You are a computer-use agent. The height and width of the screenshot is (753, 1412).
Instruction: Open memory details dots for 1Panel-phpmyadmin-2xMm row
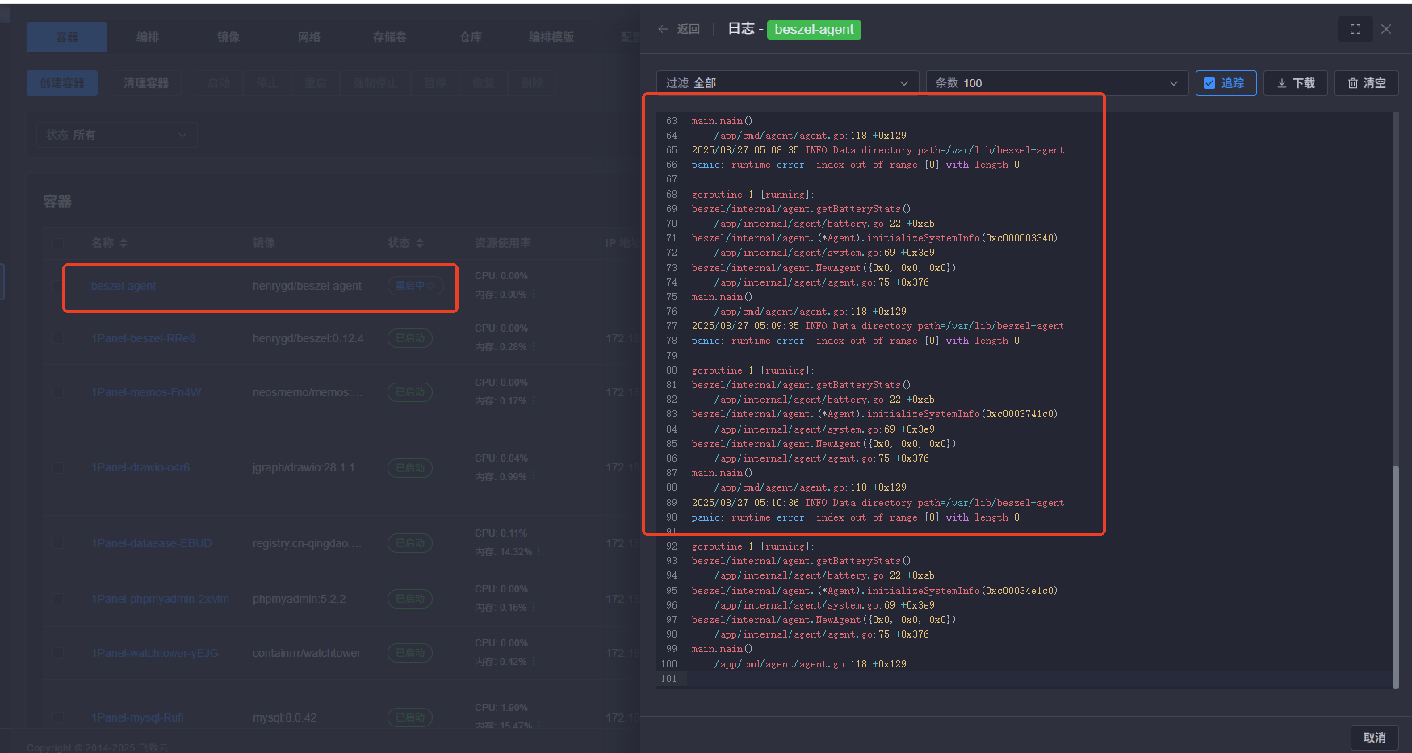534,608
